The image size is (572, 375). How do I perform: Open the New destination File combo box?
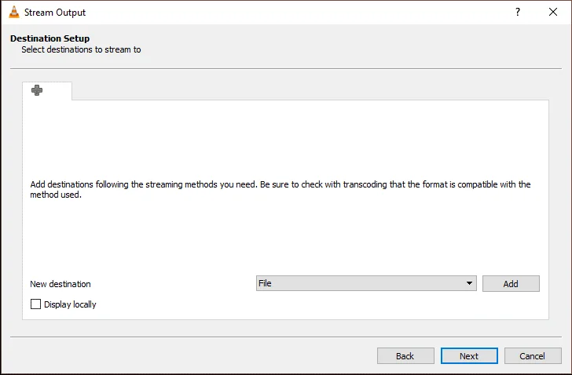coord(360,283)
